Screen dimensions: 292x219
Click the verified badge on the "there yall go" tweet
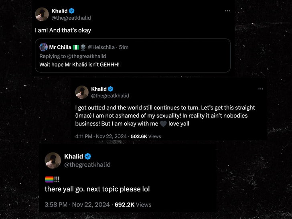click(x=88, y=156)
